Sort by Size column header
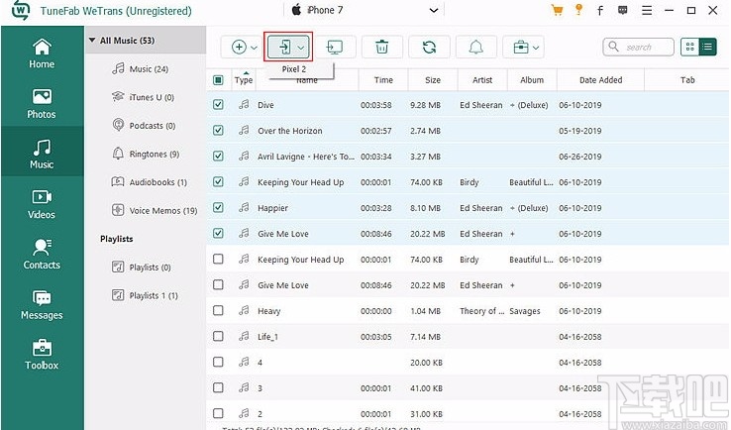 click(x=433, y=79)
